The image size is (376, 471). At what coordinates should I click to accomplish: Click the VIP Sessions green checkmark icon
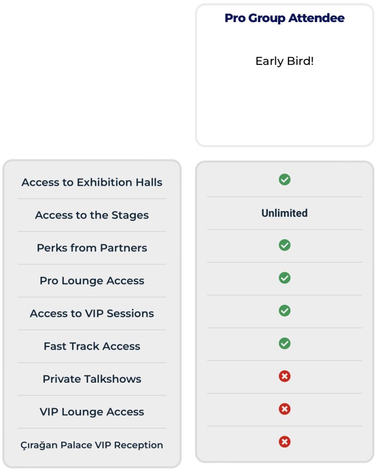pyautogui.click(x=284, y=310)
